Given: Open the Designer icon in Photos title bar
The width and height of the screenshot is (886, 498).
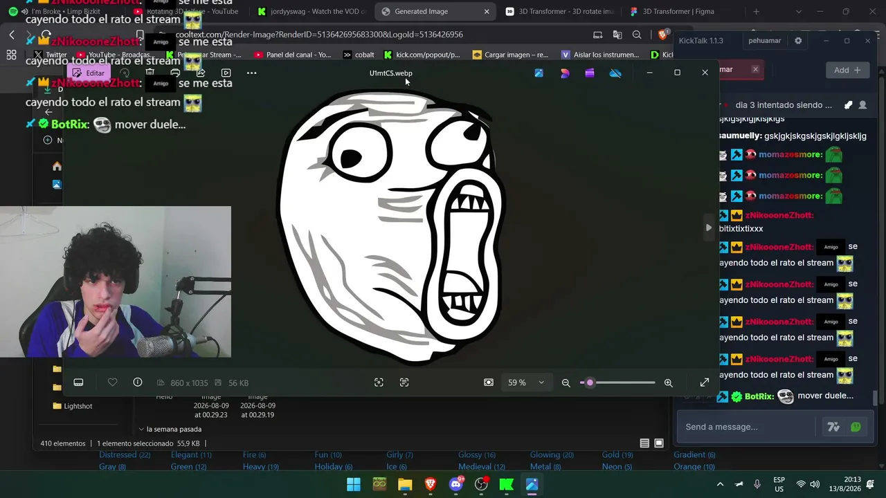Looking at the screenshot, I should [x=565, y=73].
